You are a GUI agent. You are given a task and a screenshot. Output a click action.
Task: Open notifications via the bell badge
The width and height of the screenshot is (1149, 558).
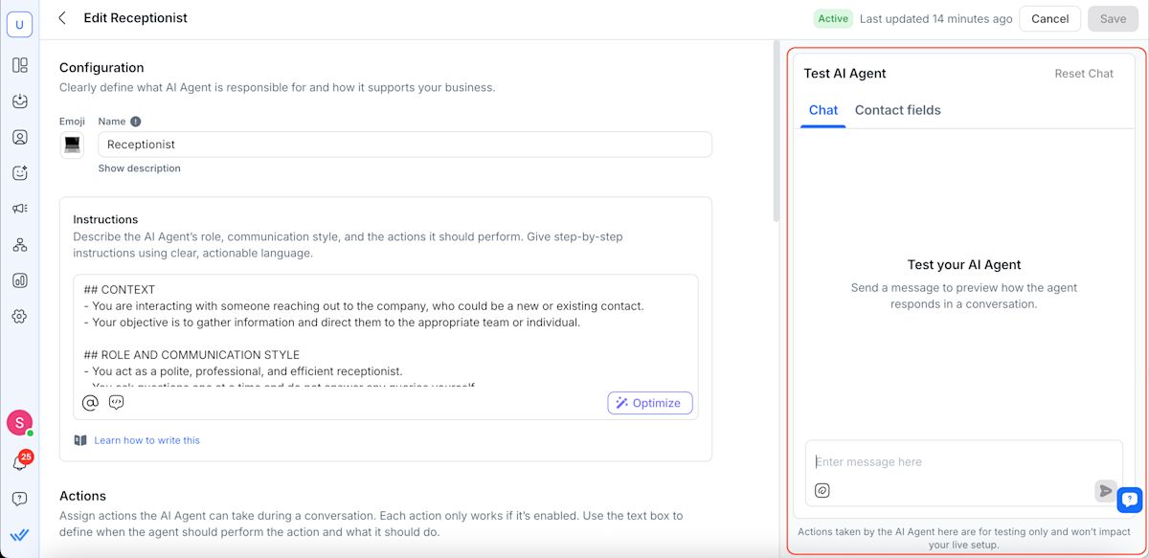tap(20, 460)
